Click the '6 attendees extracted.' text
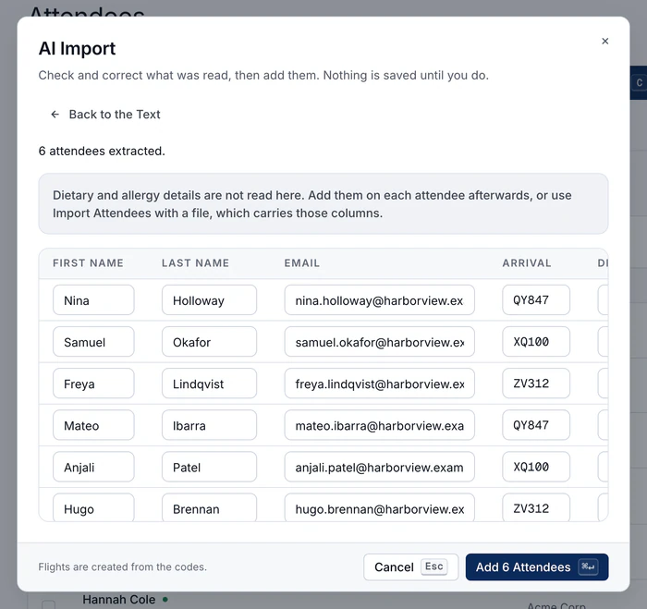Image resolution: width=647 pixels, height=609 pixels. 102,151
